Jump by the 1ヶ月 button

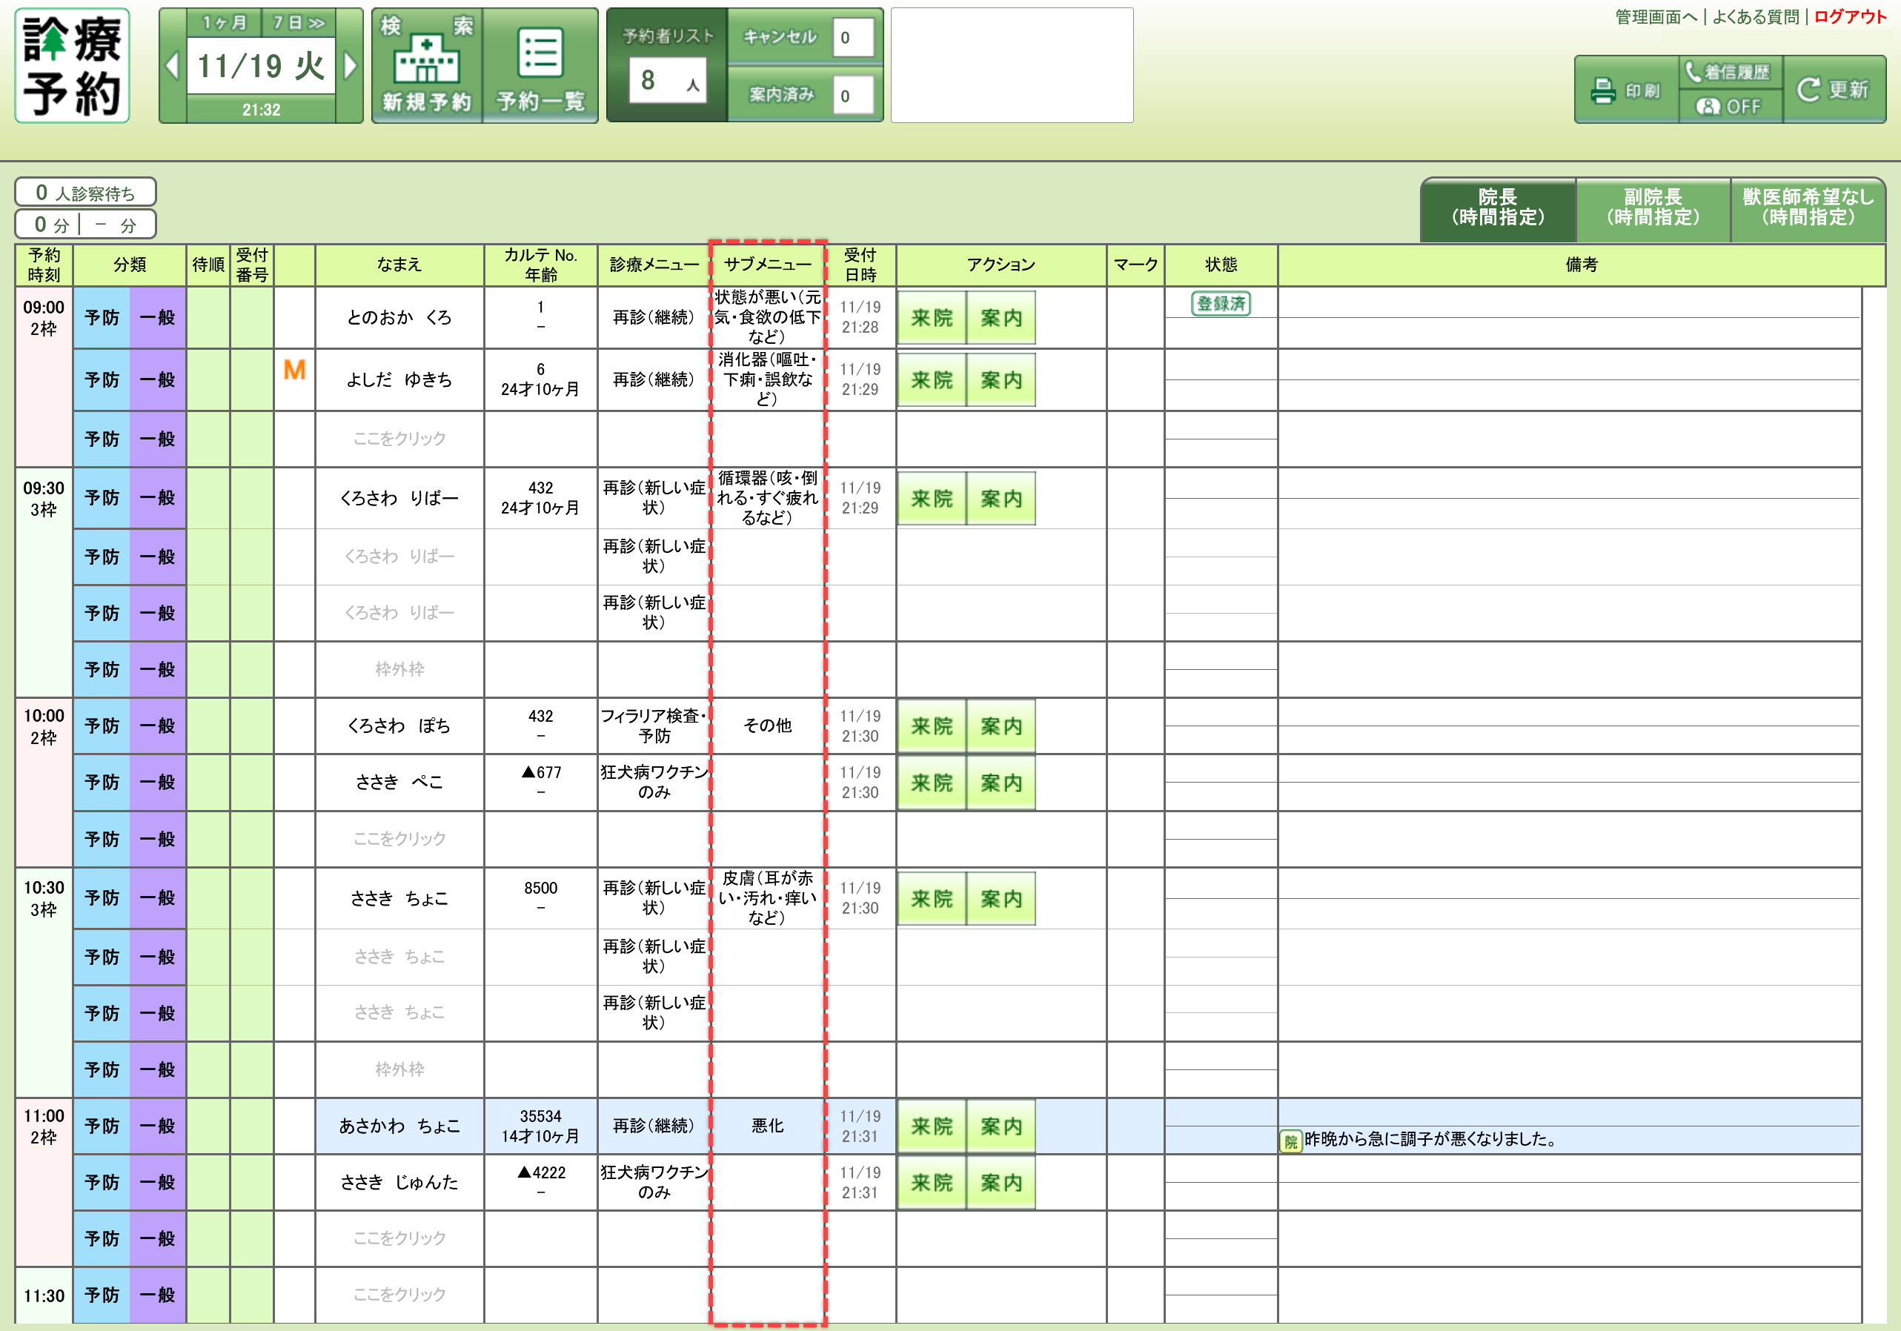coord(225,23)
